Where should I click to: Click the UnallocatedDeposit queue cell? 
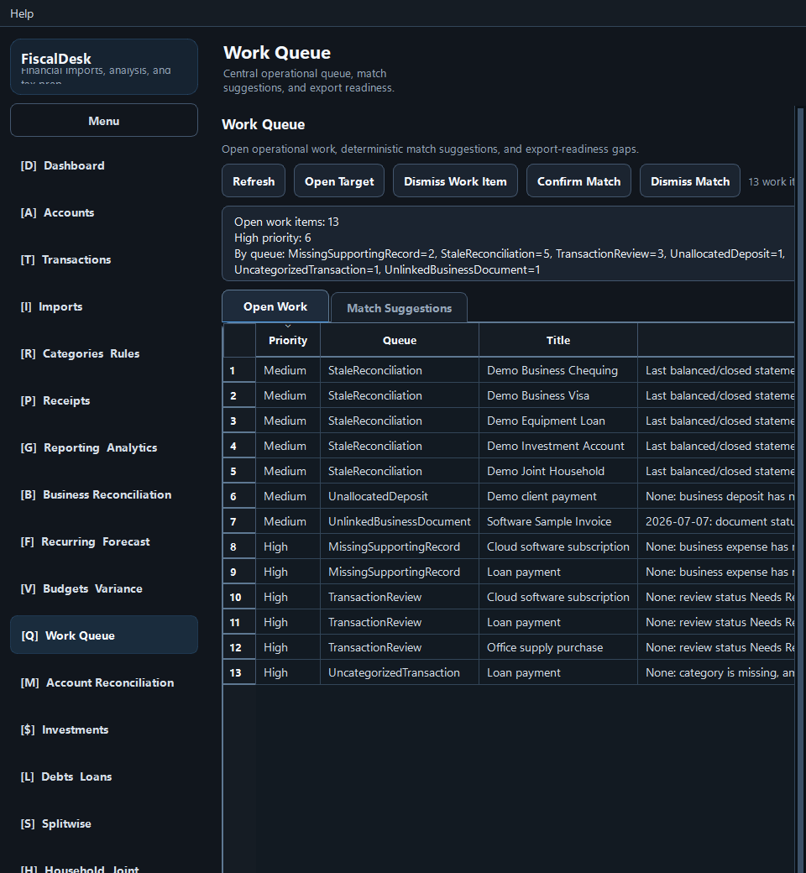400,497
